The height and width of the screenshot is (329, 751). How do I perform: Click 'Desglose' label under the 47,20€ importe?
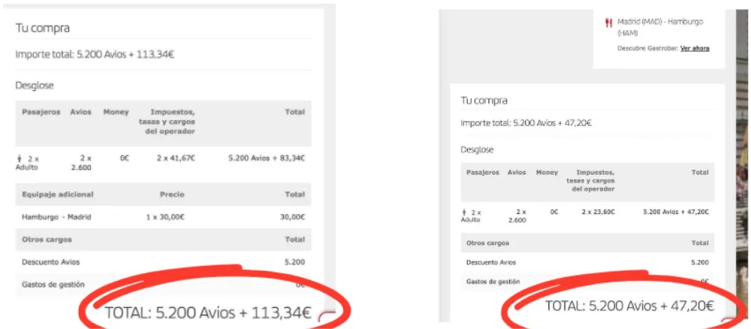477,149
